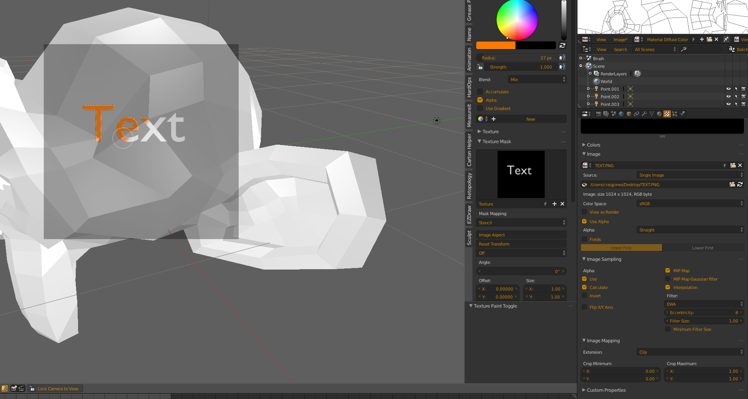Image resolution: width=748 pixels, height=399 pixels.
Task: Add a new palette with plus icon
Action: point(494,119)
